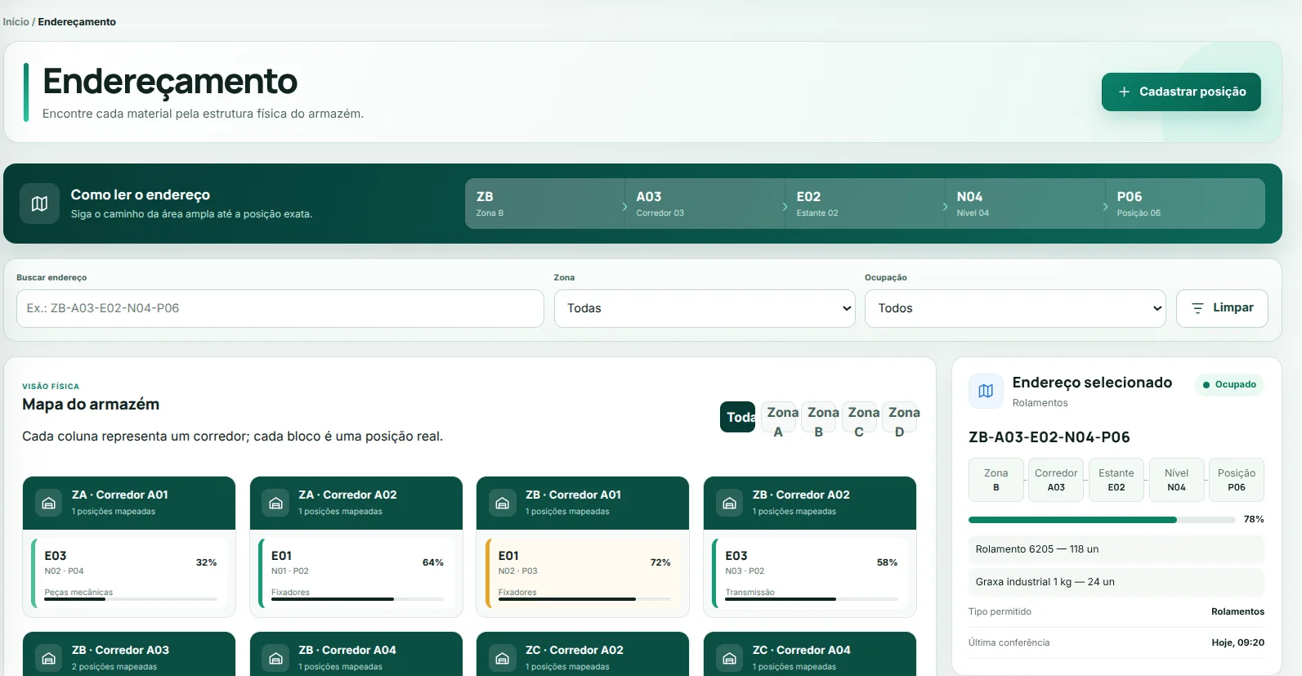Viewport: 1302px width, 676px height.
Task: Click the warehouse icon in ZA · Corredor A02 header
Action: click(x=276, y=503)
